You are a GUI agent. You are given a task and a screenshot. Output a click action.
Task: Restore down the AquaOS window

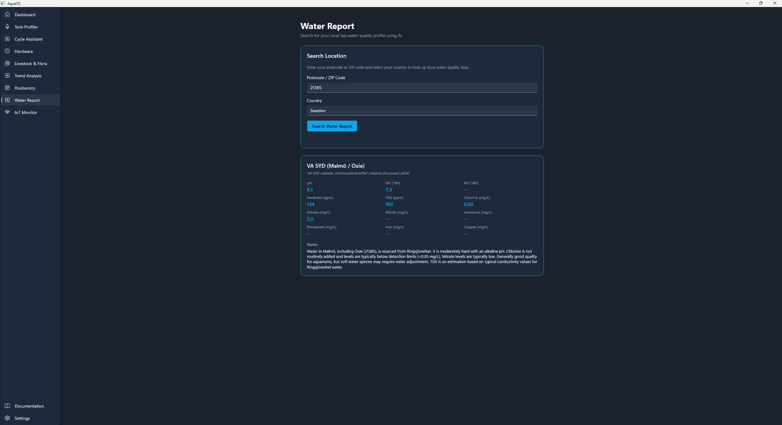761,3
